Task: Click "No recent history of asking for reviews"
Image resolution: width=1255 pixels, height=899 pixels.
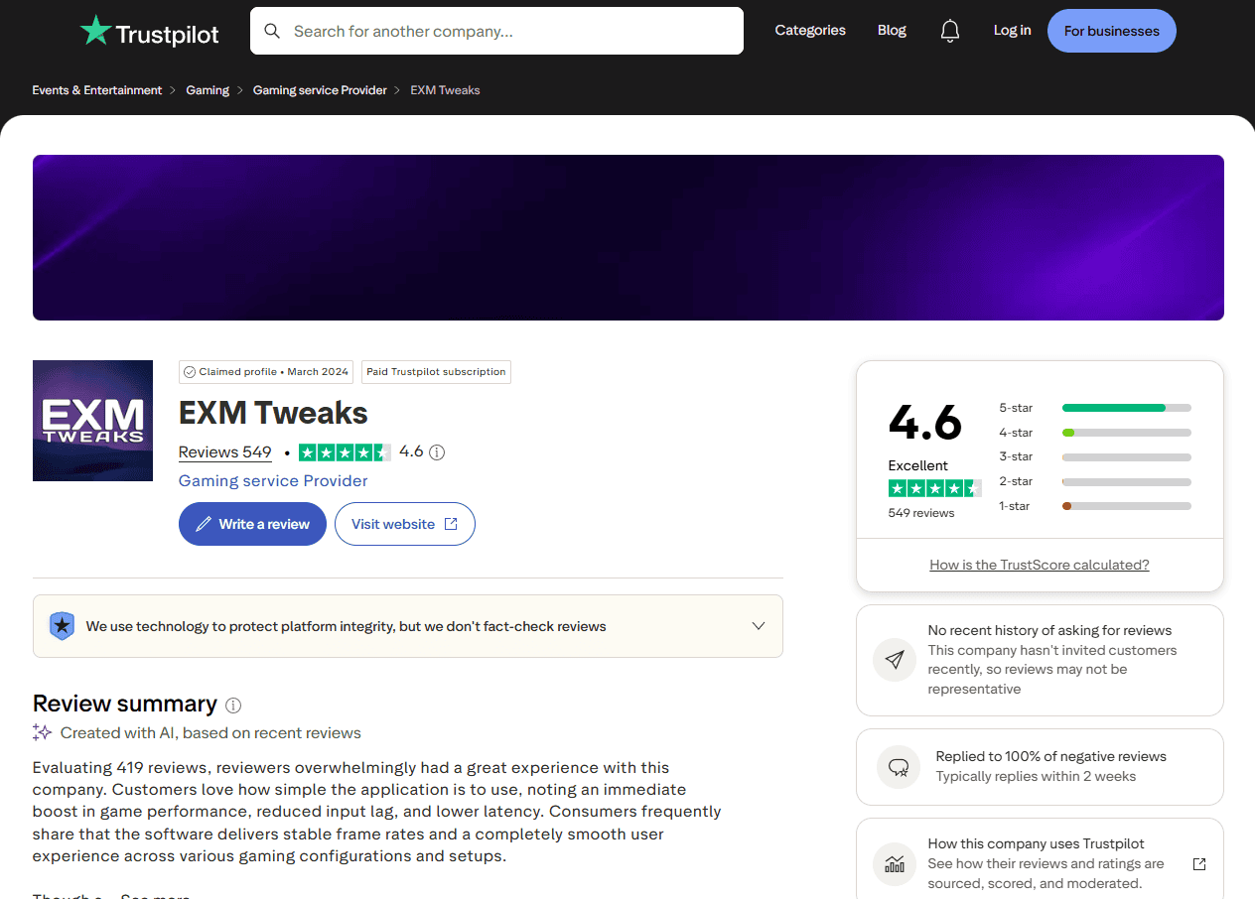Action: [1049, 630]
